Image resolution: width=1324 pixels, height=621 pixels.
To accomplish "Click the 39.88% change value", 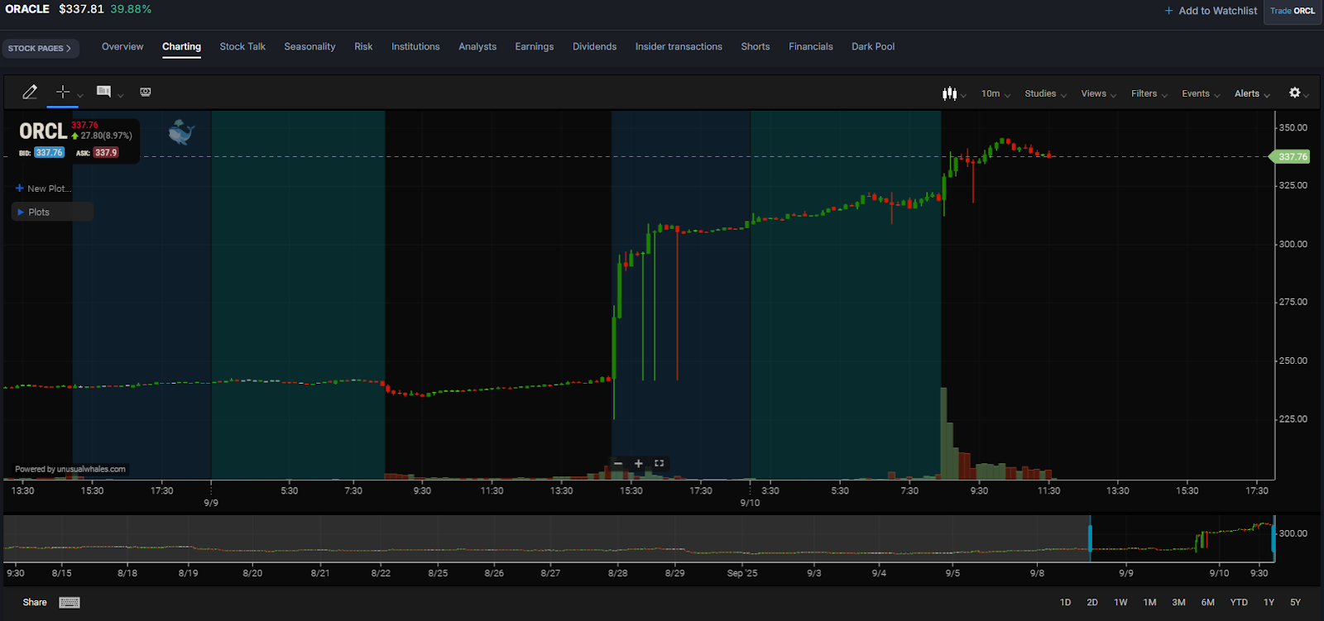I will pyautogui.click(x=131, y=9).
